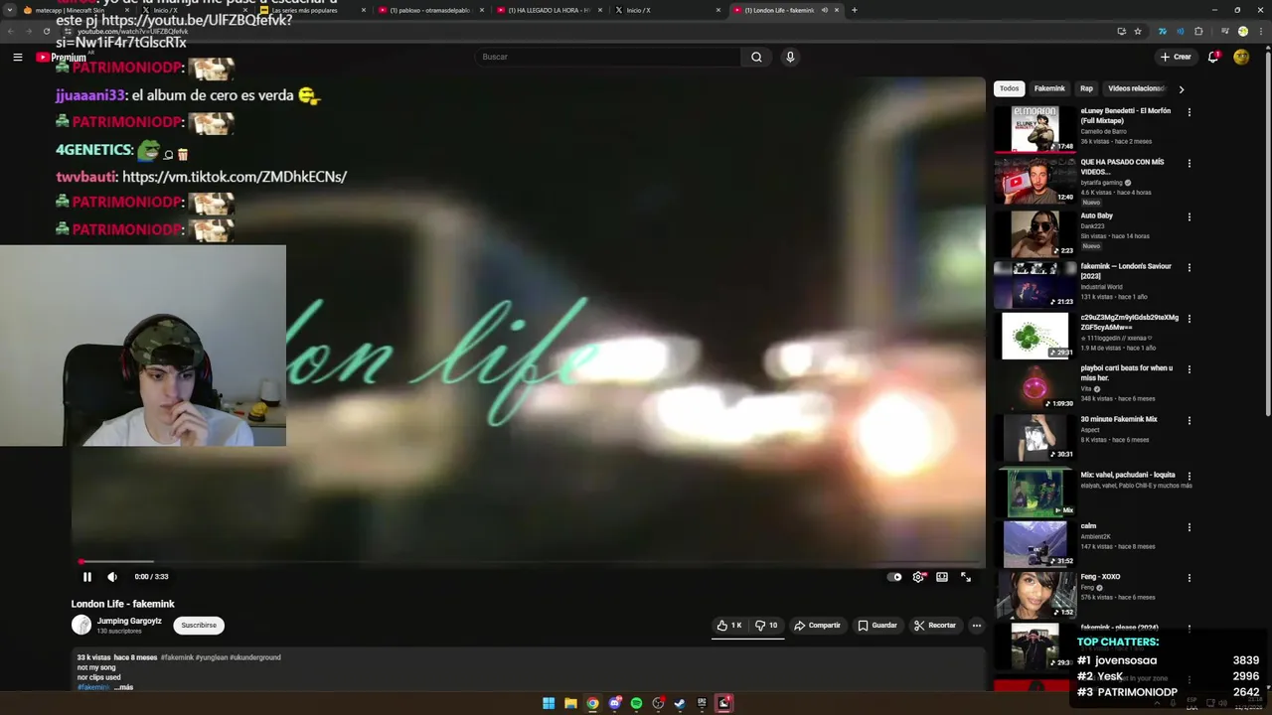
Task: Select the Videos relacionados filter chip
Action: 1136,88
